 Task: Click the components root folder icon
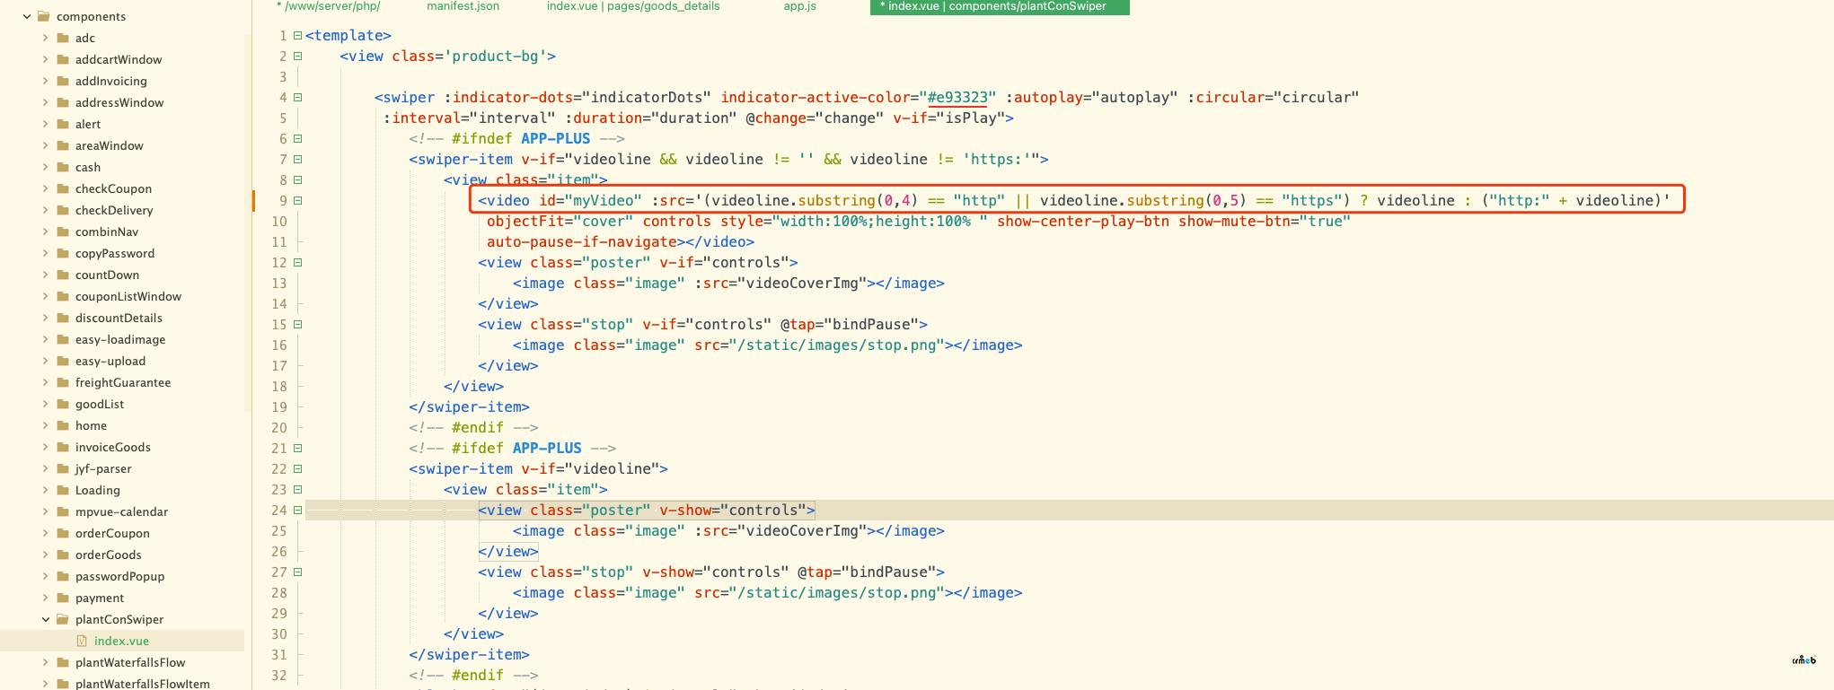44,16
